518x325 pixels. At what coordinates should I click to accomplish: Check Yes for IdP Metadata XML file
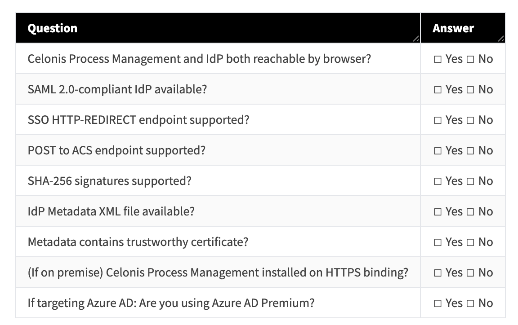pyautogui.click(x=438, y=212)
